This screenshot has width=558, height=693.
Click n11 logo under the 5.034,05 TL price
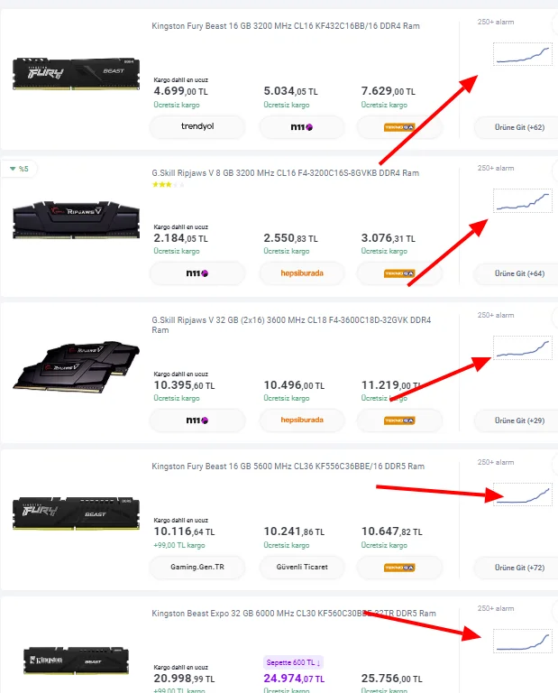tap(301, 127)
